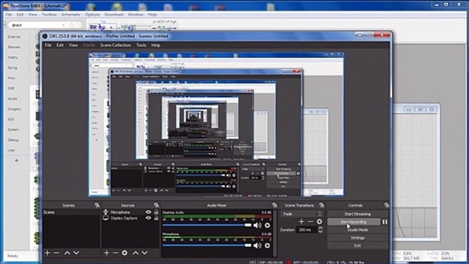469x264 pixels.
Task: Pop out the Audio Mixer dock panel
Action: [x=274, y=205]
